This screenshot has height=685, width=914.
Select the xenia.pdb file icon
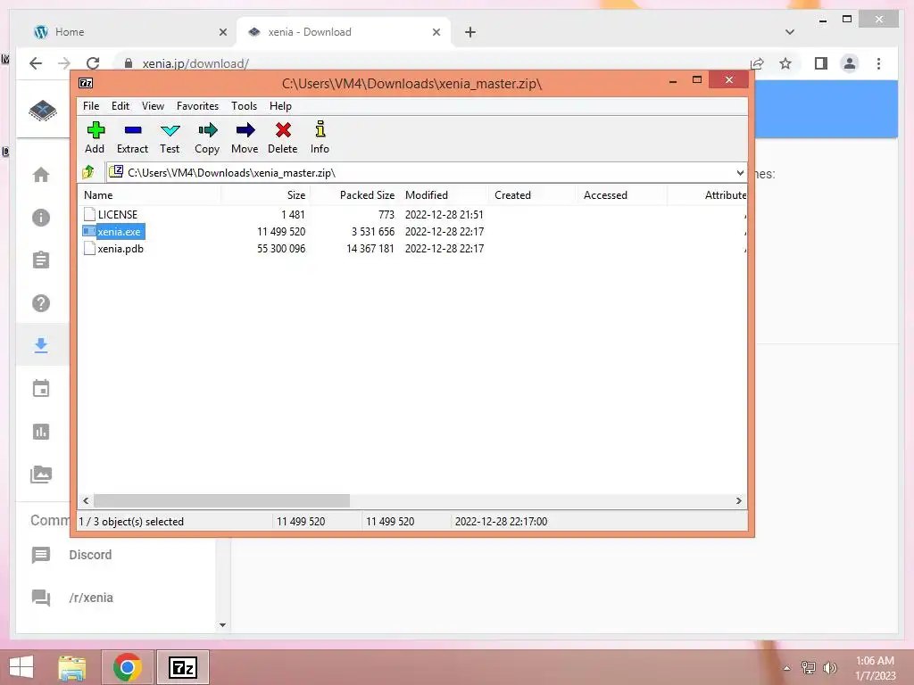click(x=89, y=249)
